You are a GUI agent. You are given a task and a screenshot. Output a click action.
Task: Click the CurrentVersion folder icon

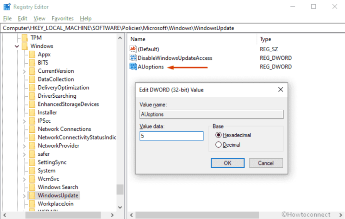pyautogui.click(x=32, y=71)
